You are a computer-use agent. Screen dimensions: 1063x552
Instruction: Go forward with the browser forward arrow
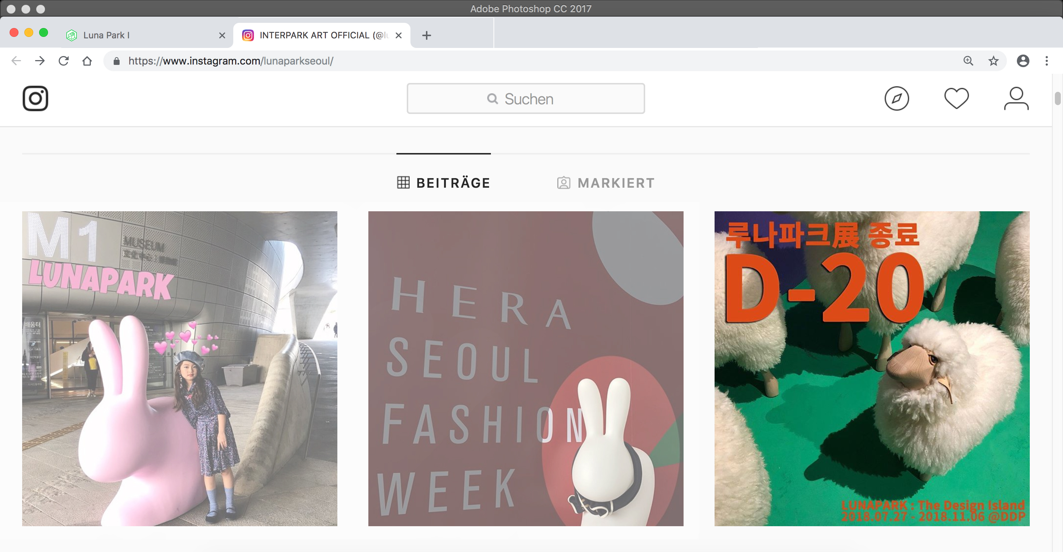(x=40, y=61)
